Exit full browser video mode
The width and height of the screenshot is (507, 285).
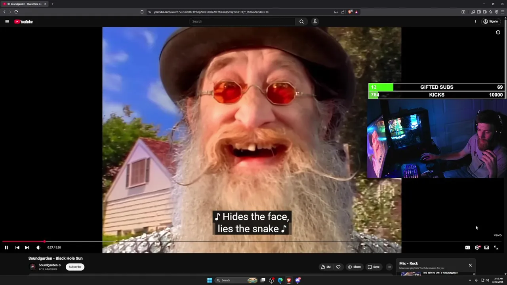[x=496, y=247]
